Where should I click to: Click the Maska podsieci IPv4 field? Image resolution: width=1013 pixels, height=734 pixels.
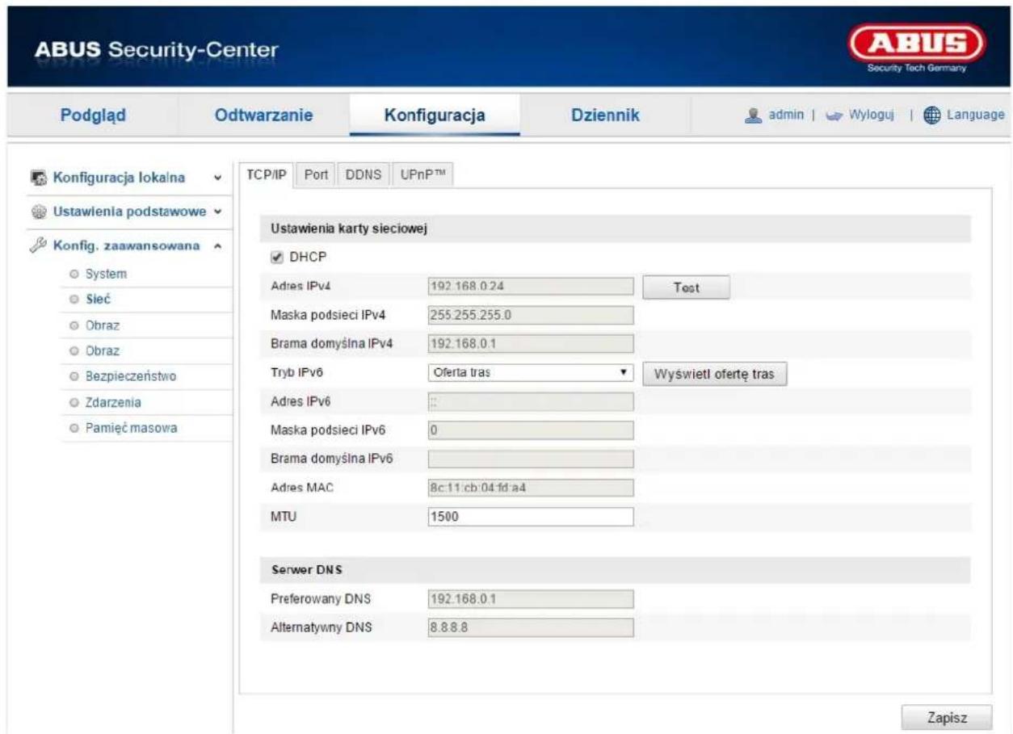click(x=530, y=316)
